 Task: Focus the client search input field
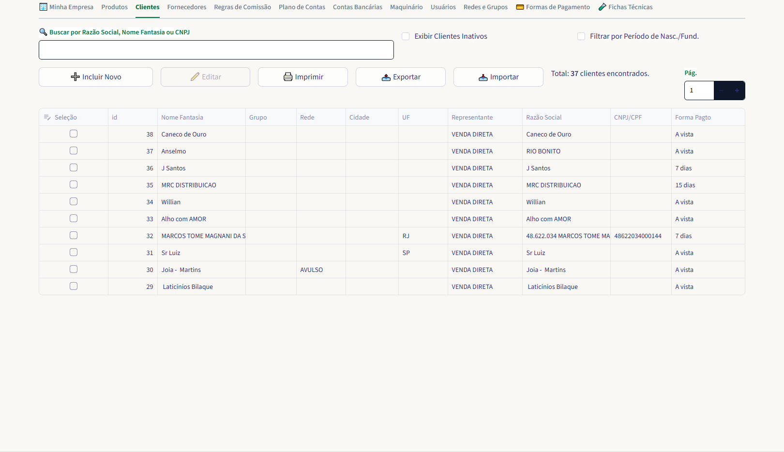click(216, 50)
